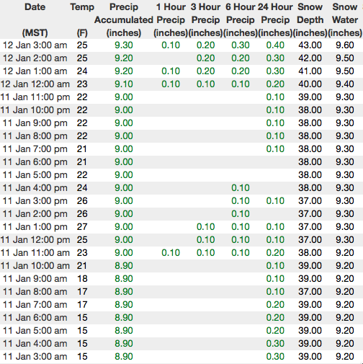Image resolution: width=363 pixels, height=364 pixels.
Task: Select the Snow Depth column header
Action: tap(310, 19)
